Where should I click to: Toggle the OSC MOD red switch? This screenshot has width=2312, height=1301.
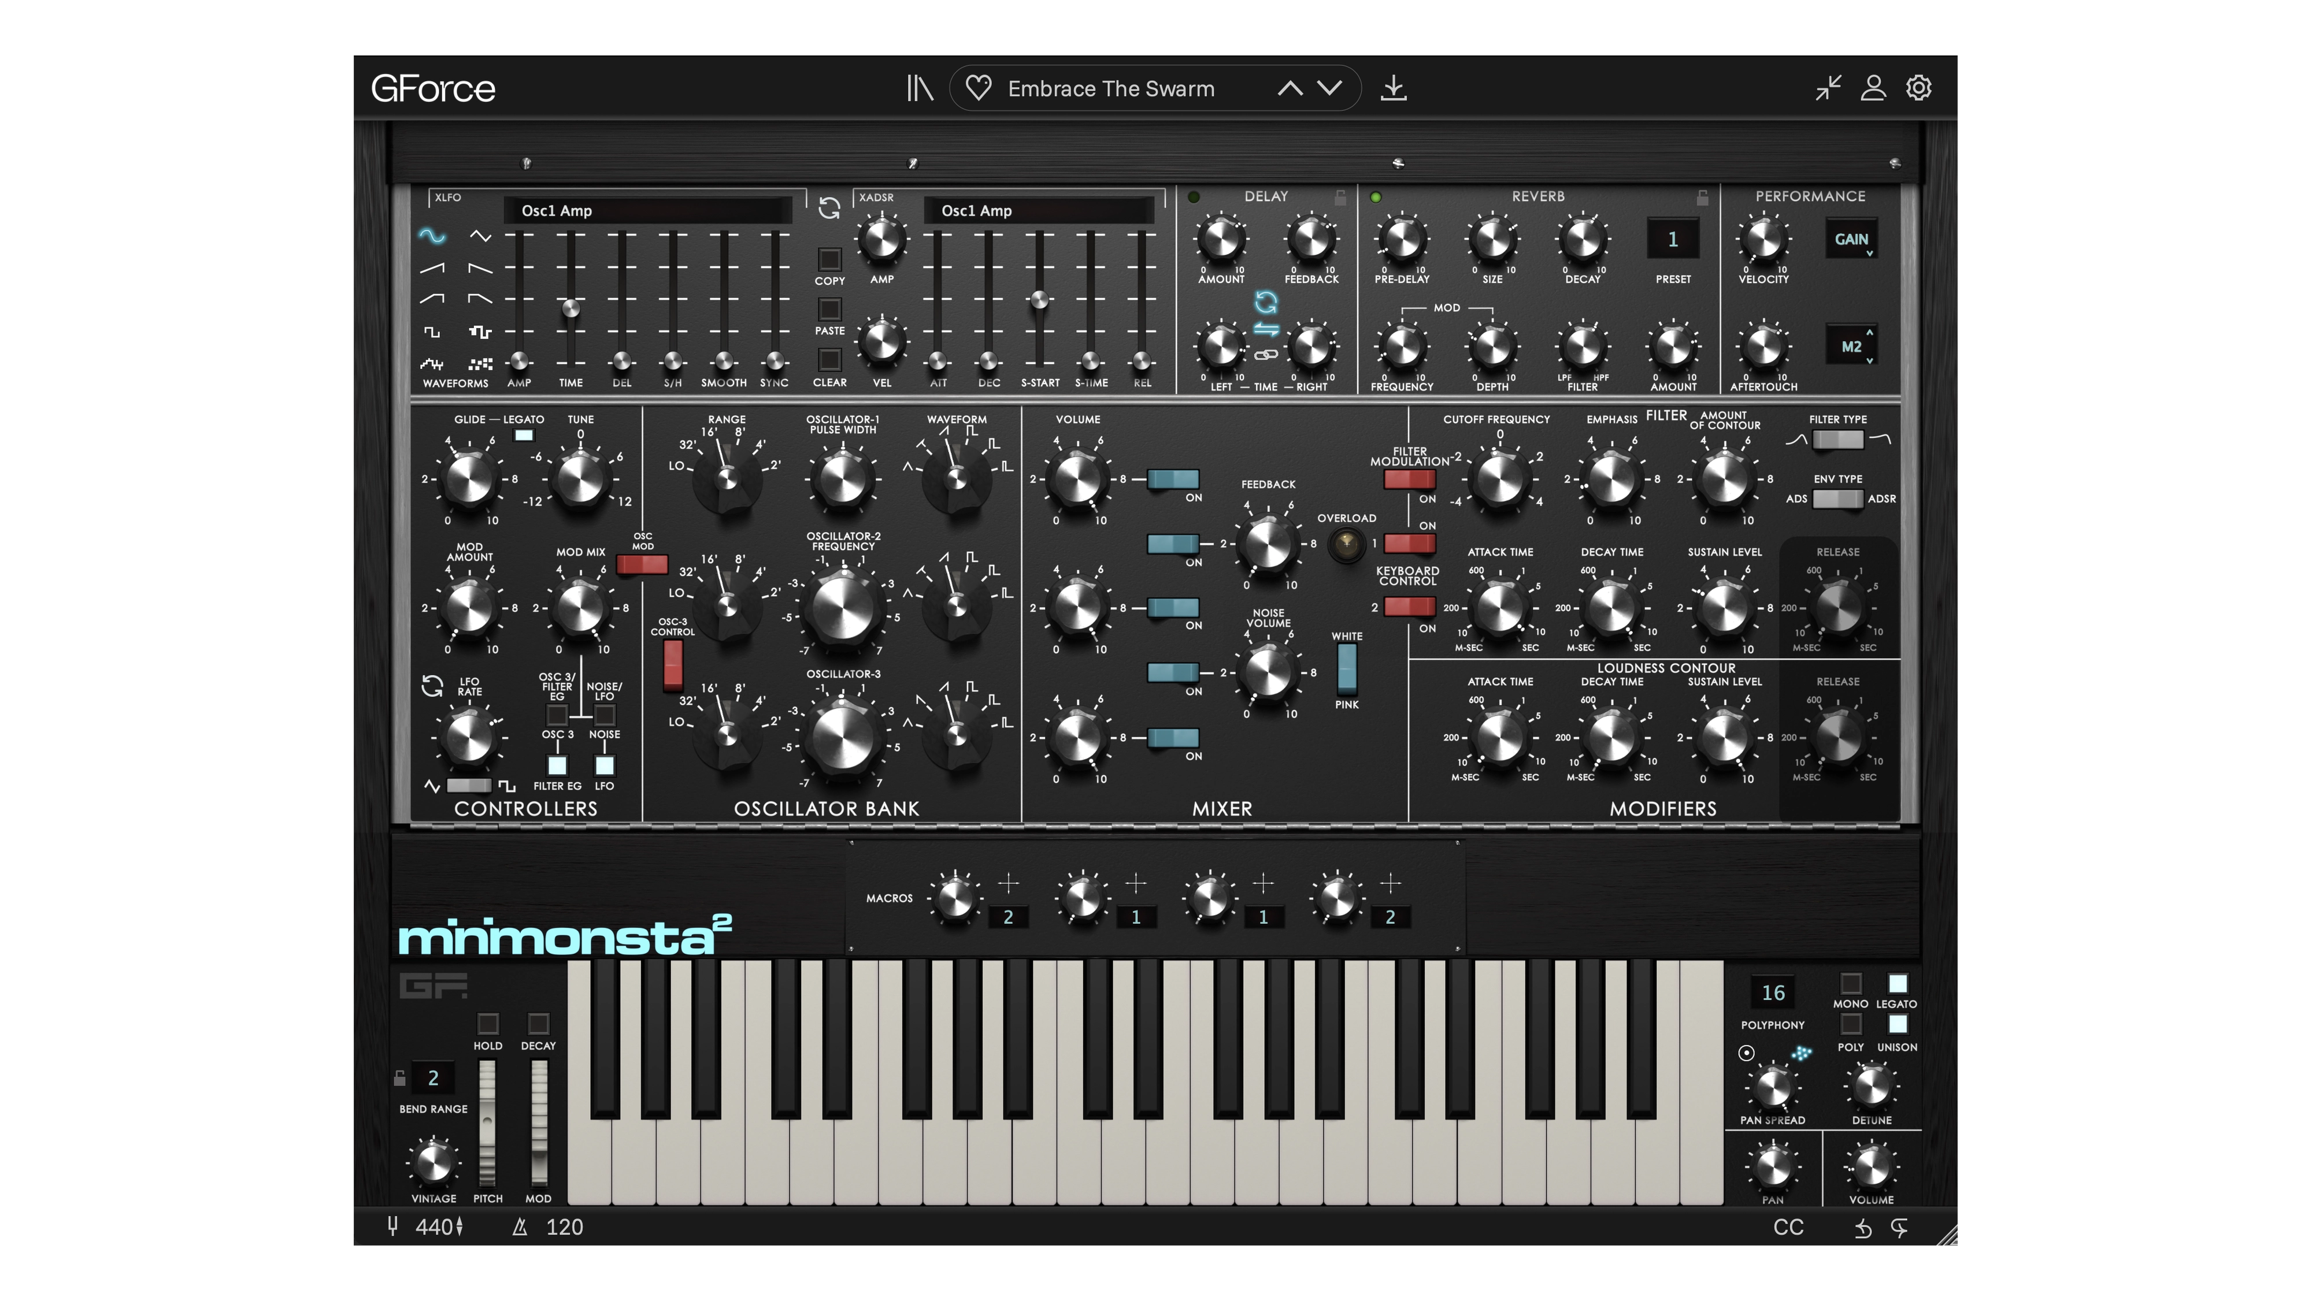[x=643, y=564]
